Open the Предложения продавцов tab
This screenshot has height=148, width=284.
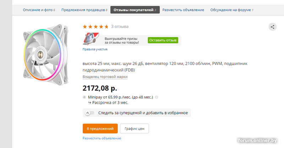coord(84,10)
